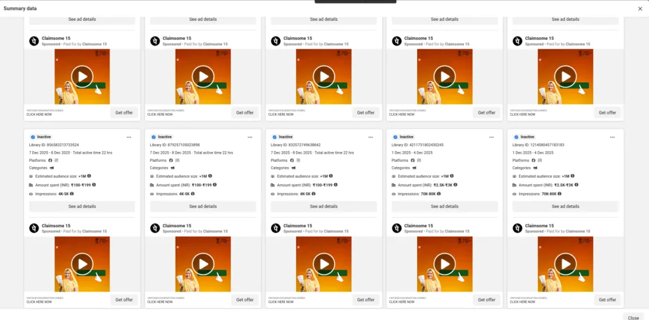The width and height of the screenshot is (649, 320).
Task: Play the video below ad 1214580457183183
Action: (x=565, y=264)
